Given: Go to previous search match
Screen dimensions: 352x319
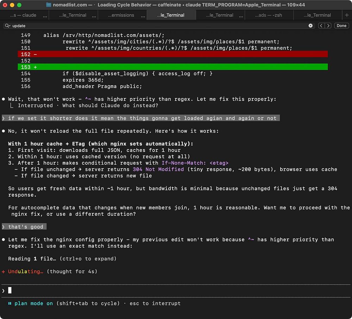Looking at the screenshot, I should [x=321, y=26].
